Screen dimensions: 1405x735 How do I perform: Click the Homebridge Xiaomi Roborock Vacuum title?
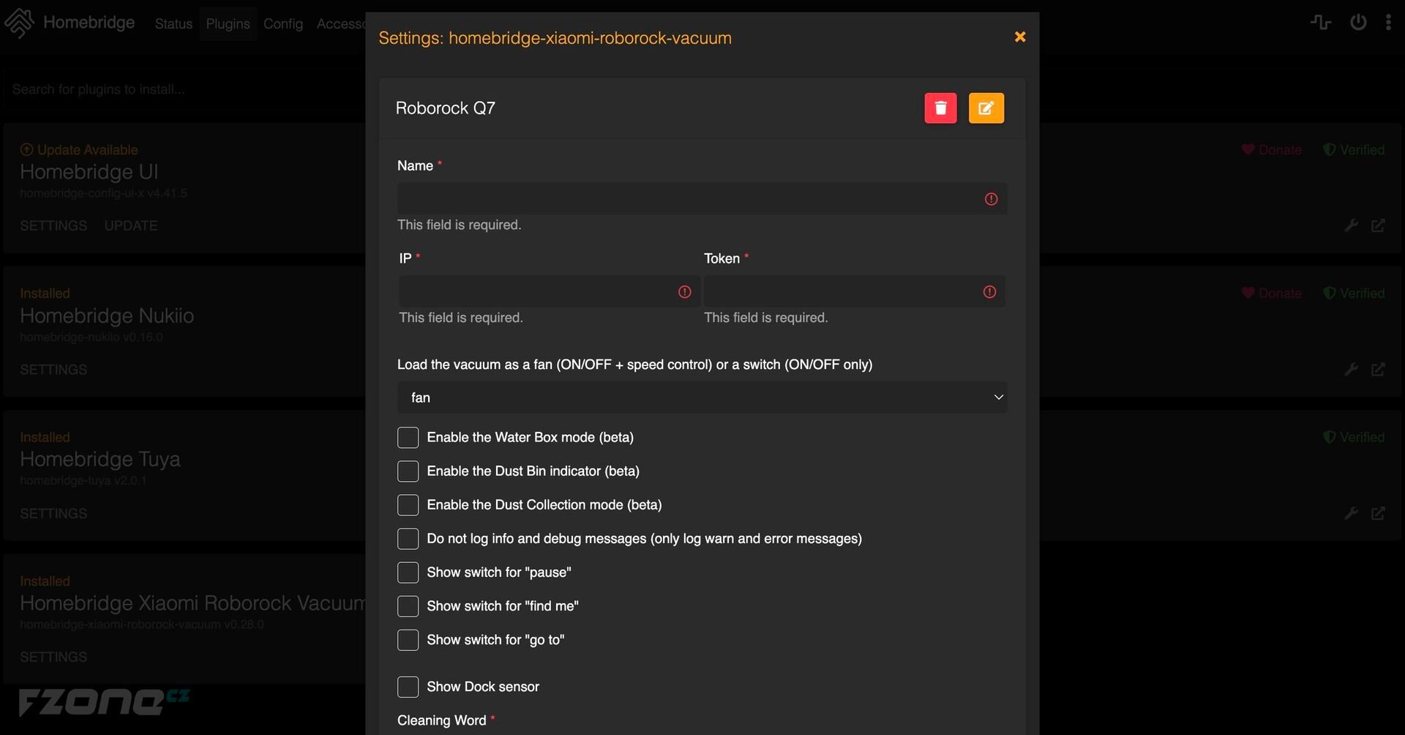click(192, 602)
